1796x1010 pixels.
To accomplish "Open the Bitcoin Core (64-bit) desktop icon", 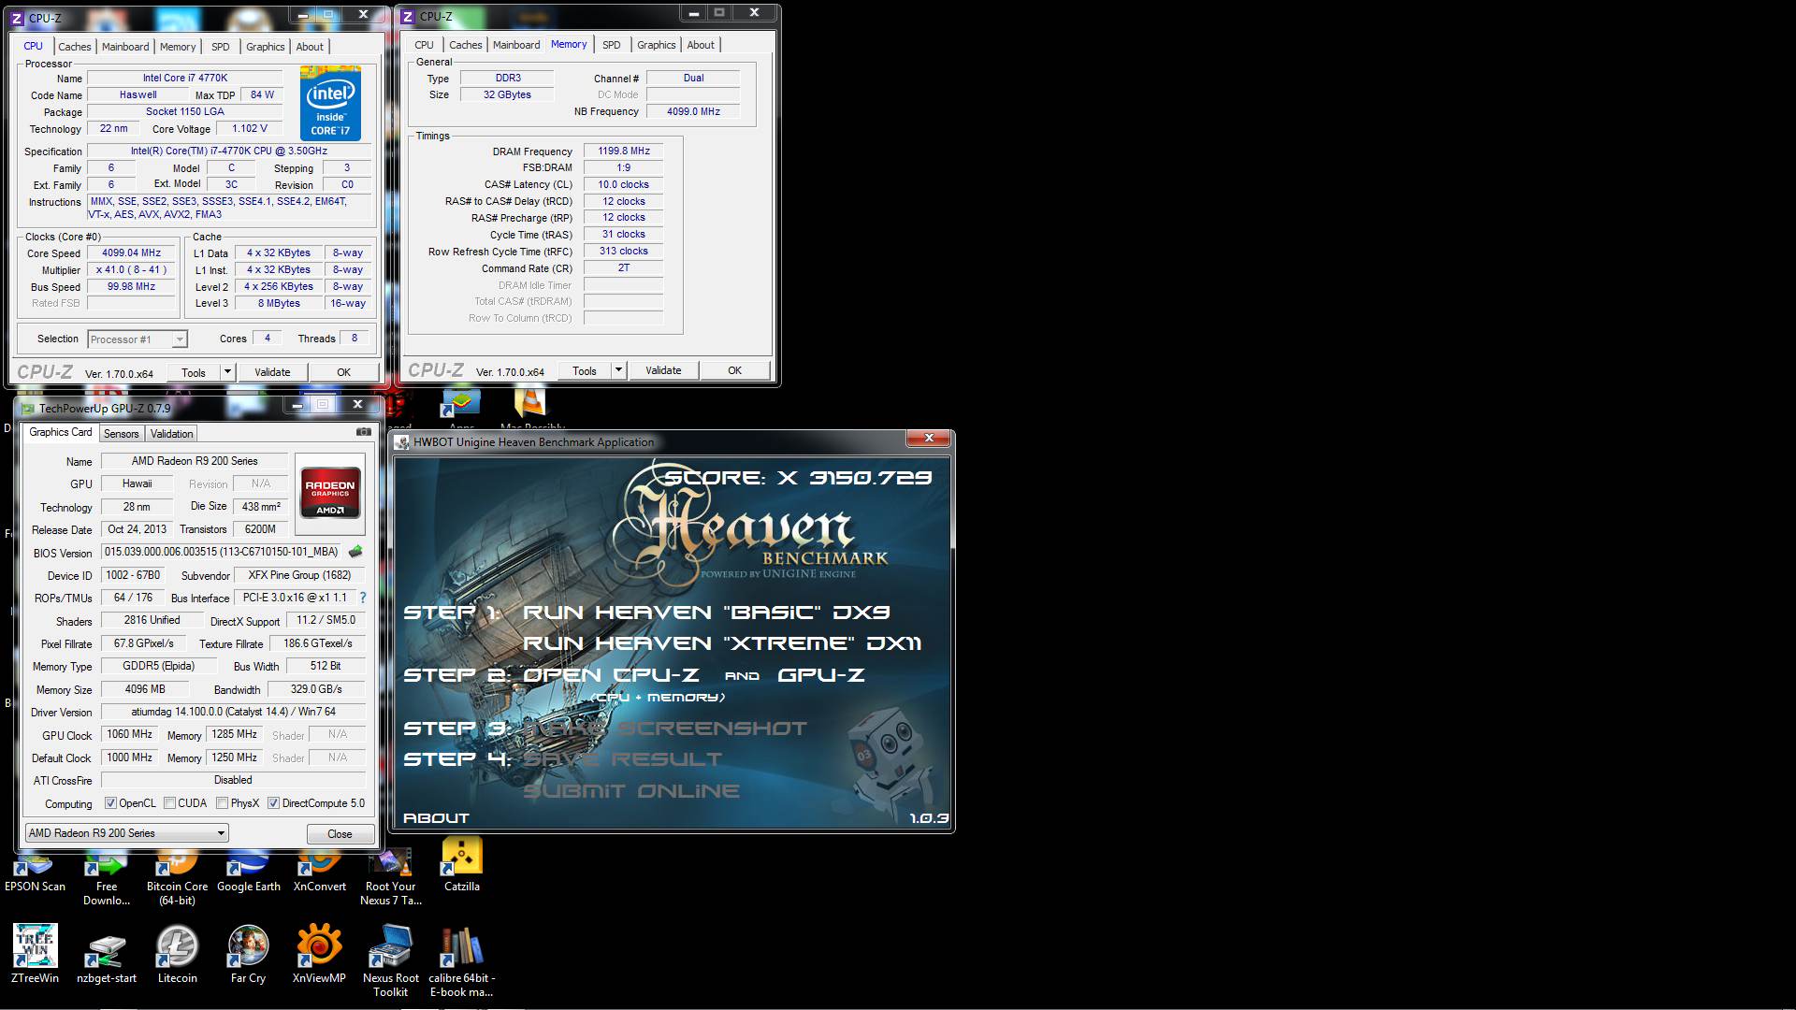I will (177, 877).
